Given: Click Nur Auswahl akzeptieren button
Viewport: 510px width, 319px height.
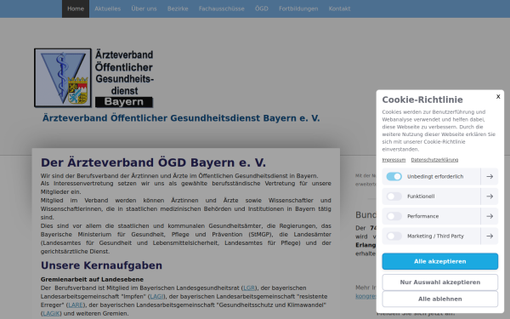Looking at the screenshot, I should (439, 282).
